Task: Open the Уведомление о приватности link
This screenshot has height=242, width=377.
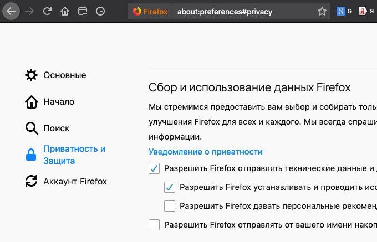Action: (x=206, y=152)
